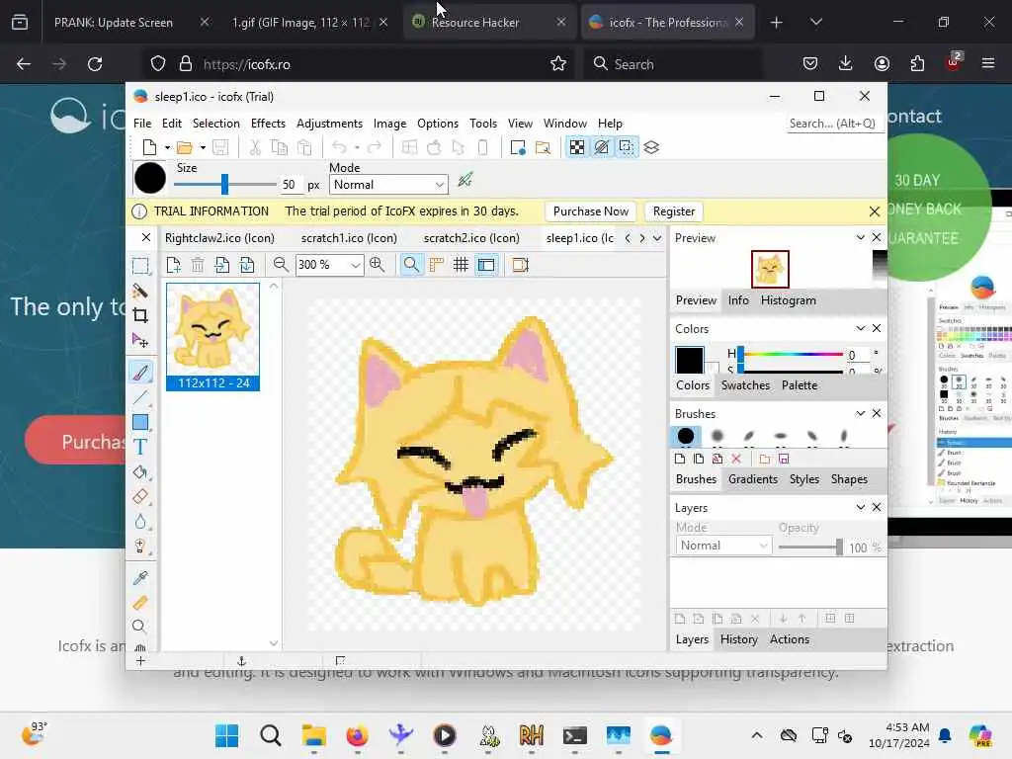
Task: Select the Text tool
Action: (x=140, y=447)
